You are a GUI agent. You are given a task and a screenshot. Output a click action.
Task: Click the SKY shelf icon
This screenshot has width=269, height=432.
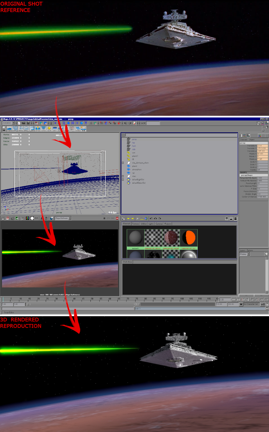[55, 129]
